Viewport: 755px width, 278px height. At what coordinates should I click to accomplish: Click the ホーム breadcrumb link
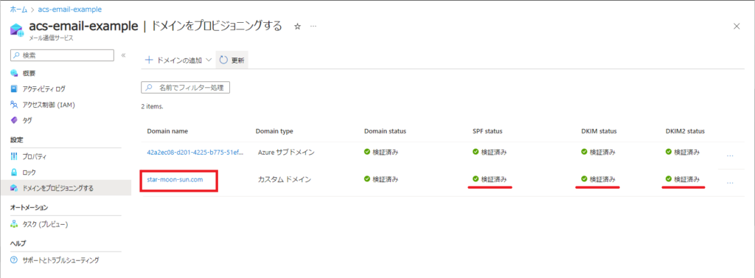click(18, 9)
